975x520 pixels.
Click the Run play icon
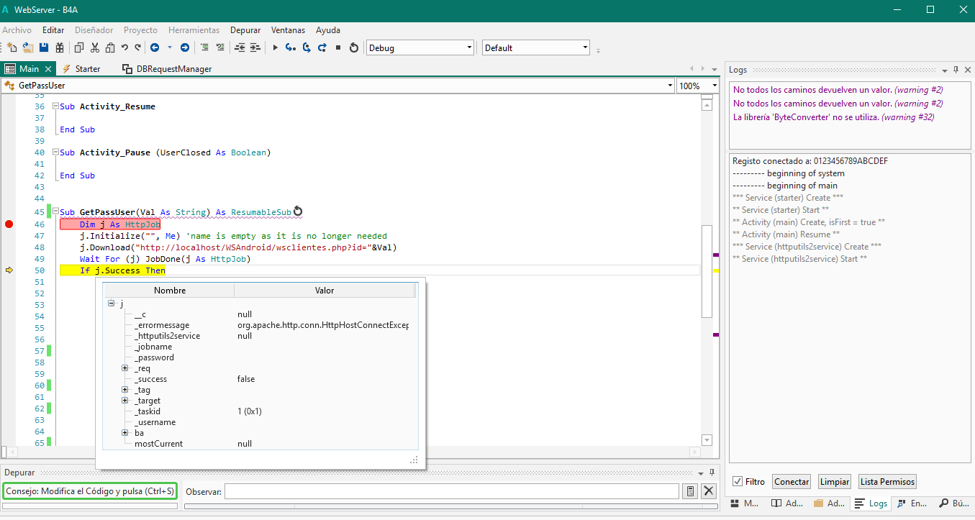pyautogui.click(x=275, y=47)
